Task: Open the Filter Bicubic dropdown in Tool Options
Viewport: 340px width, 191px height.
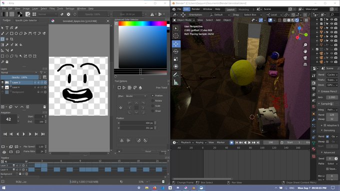Action: (135, 96)
